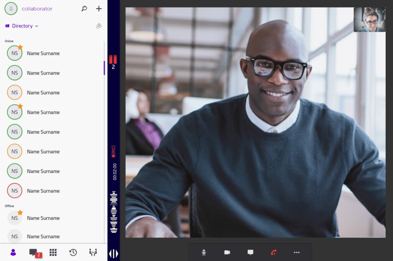Click the purple contact list scrollbar
The image size is (393, 261).
tap(104, 68)
